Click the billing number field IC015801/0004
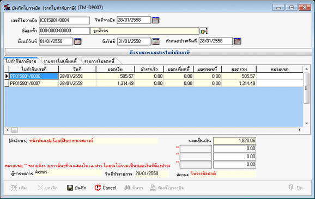This screenshot has height=199, width=315. coord(64,21)
